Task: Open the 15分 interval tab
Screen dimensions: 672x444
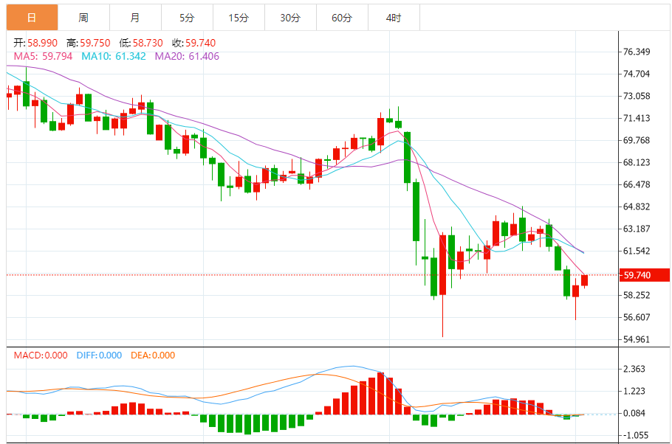Action: pos(239,18)
